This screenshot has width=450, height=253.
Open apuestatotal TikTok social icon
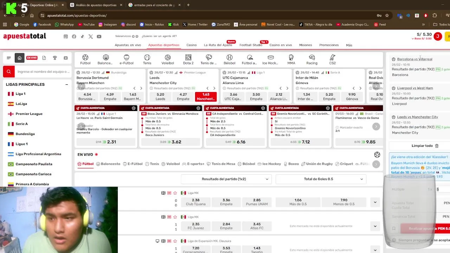82,37
